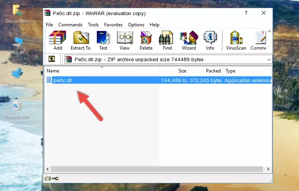The height and width of the screenshot is (191, 299).
Task: Click the question mark help button
Action: [246, 13]
